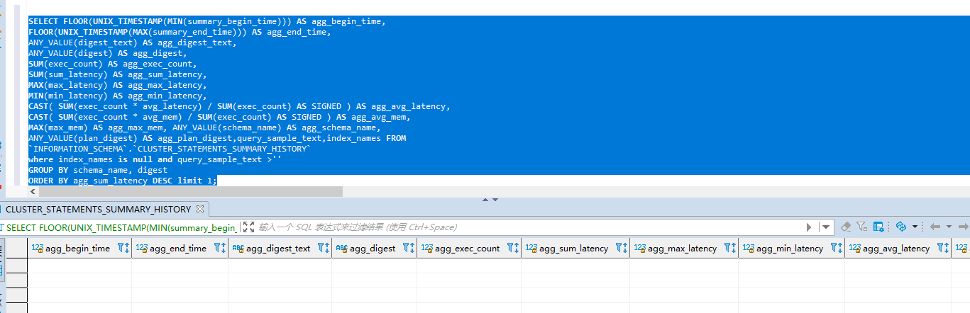Viewport: 970px width, 313px height.
Task: Click the SQL filter expression input field
Action: pyautogui.click(x=525, y=227)
